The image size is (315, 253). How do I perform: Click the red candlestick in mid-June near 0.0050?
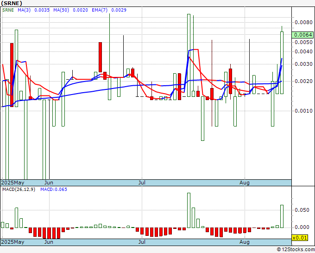click(100, 57)
